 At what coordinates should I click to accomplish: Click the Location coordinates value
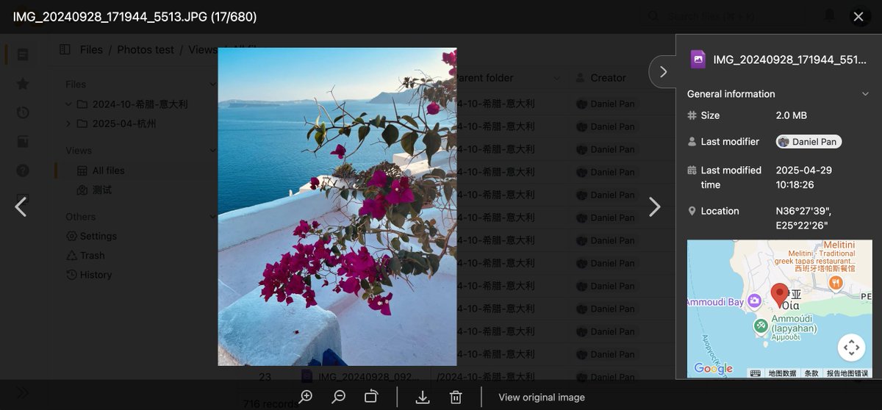(803, 218)
